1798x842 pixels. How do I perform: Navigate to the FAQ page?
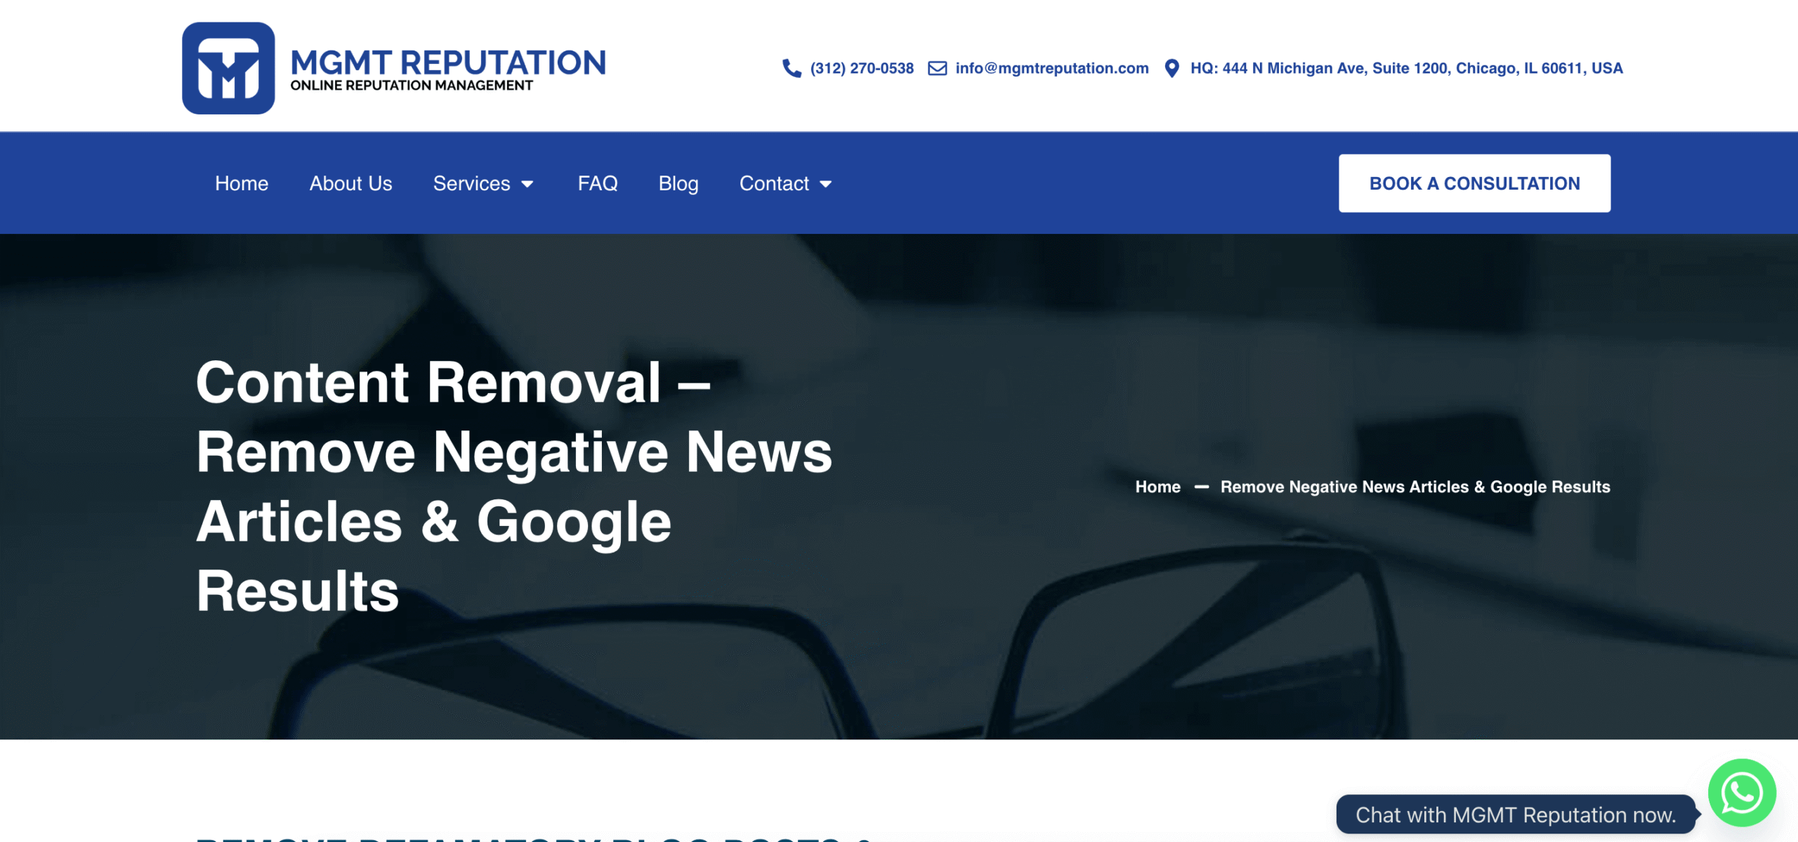pos(597,183)
